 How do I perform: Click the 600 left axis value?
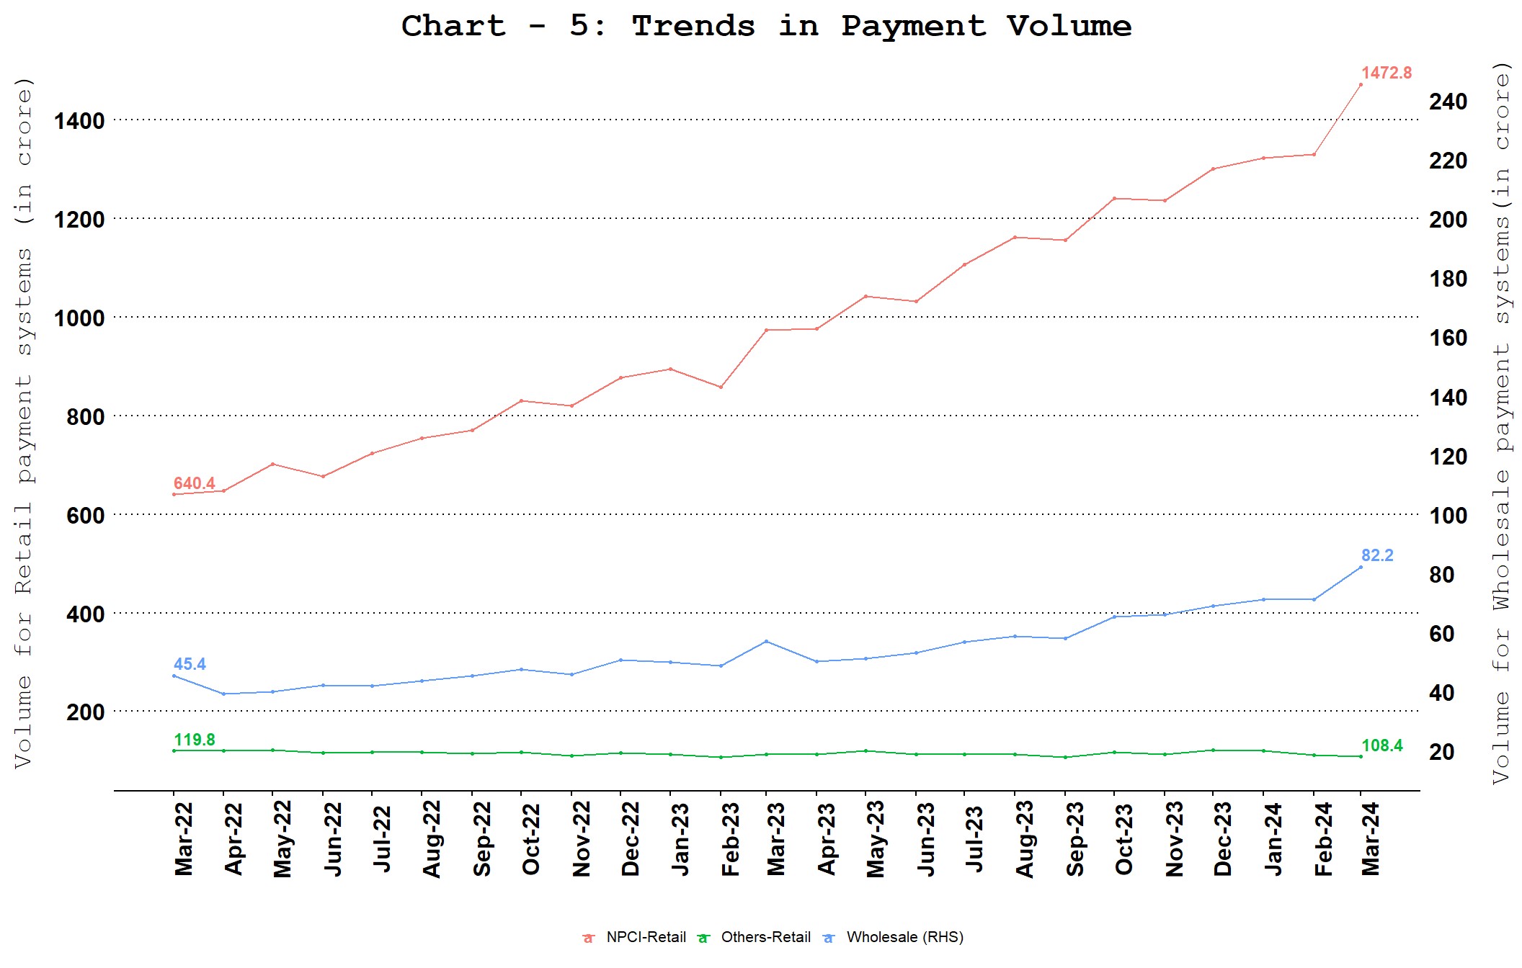pyautogui.click(x=86, y=516)
